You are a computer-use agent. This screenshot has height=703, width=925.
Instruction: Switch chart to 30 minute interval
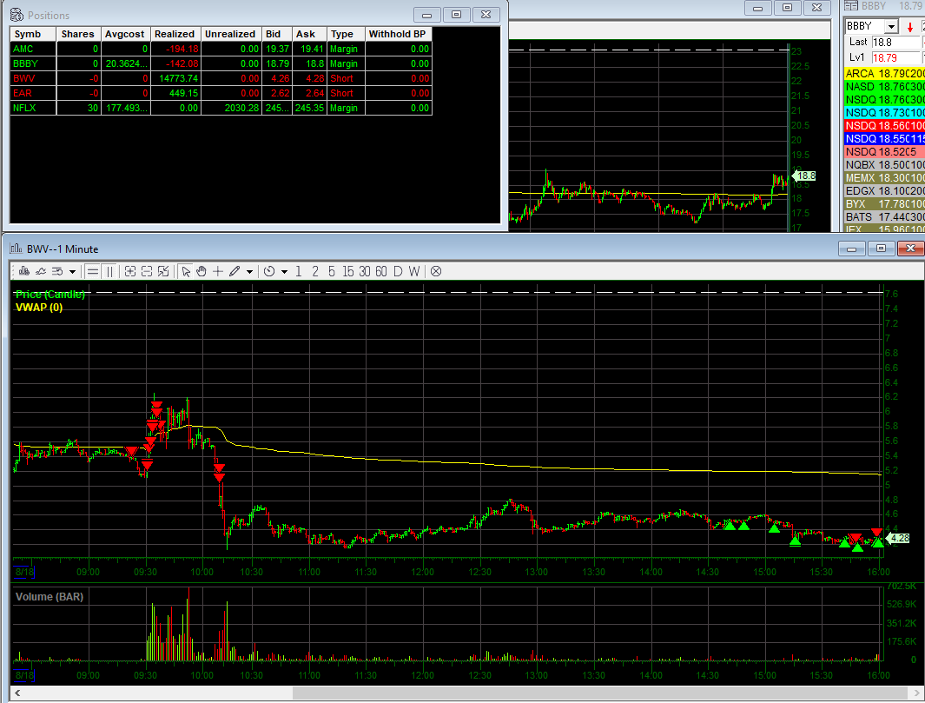(x=365, y=271)
